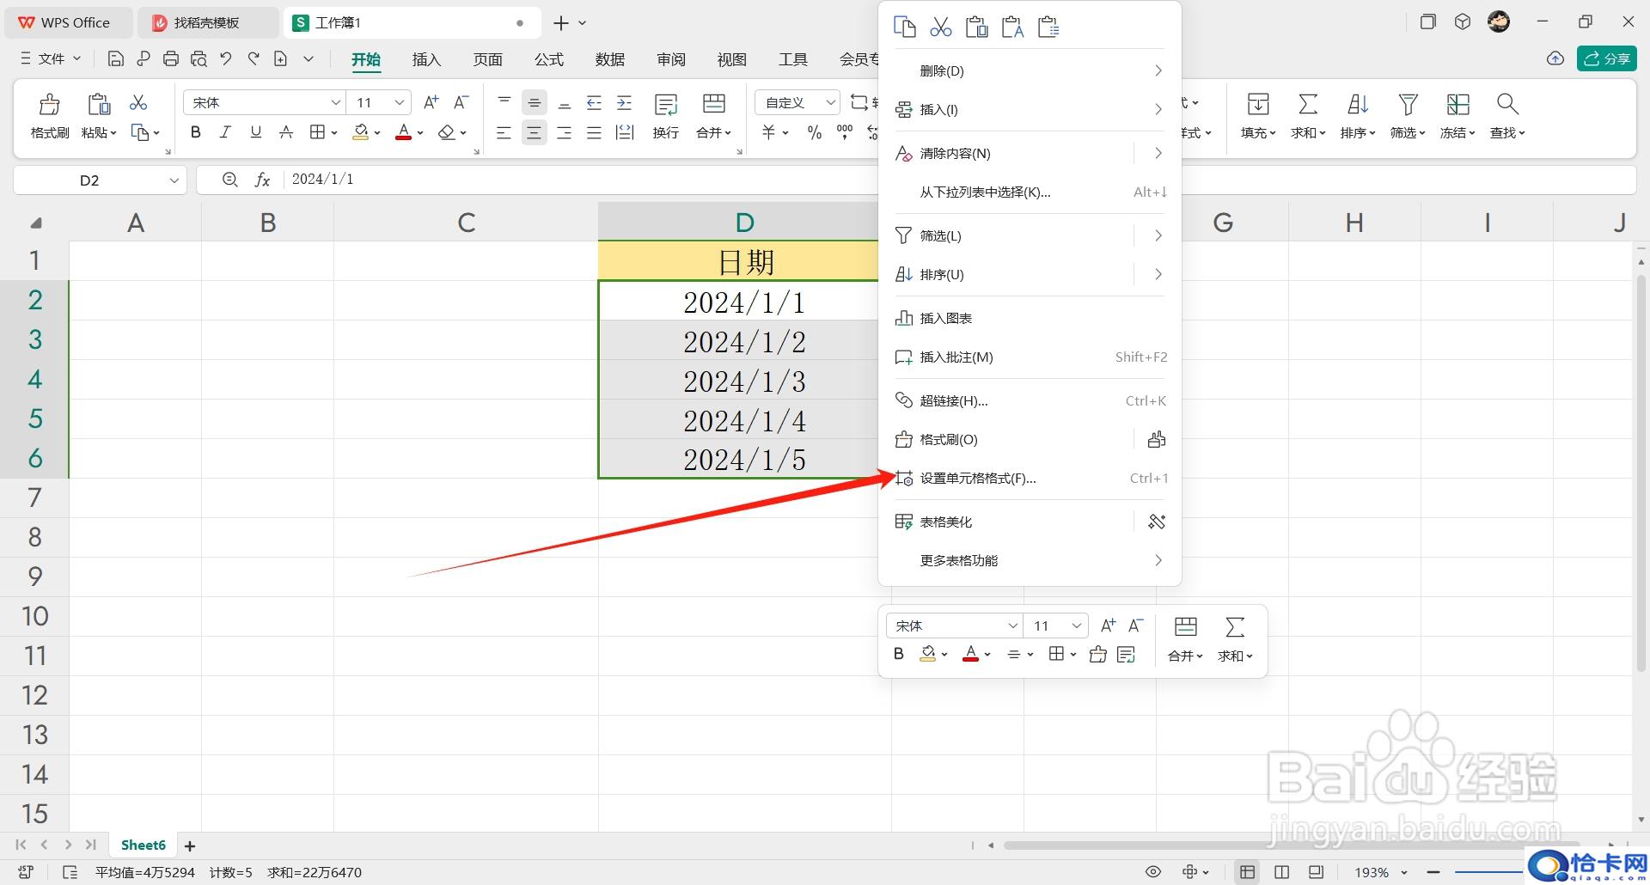This screenshot has height=885, width=1650.
Task: Select the Sheet6 tab
Action: click(x=143, y=845)
